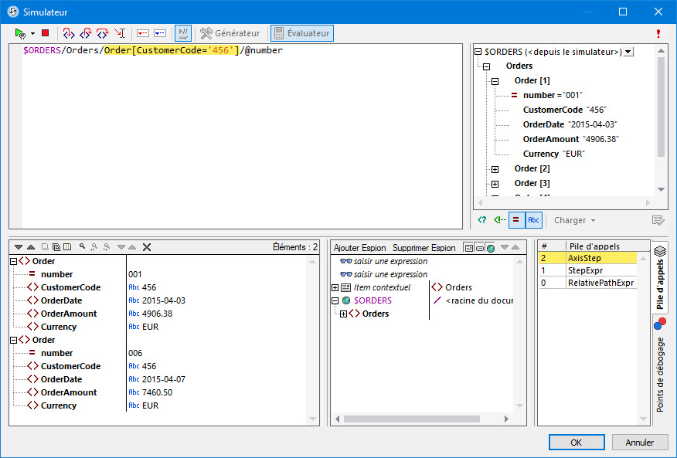Stop the debugger with the red square
This screenshot has height=458, width=677.
(x=45, y=33)
